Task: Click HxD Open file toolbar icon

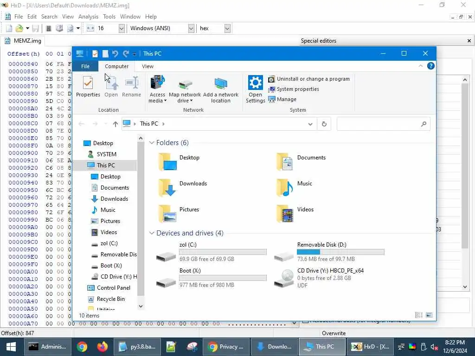Action: [19, 28]
